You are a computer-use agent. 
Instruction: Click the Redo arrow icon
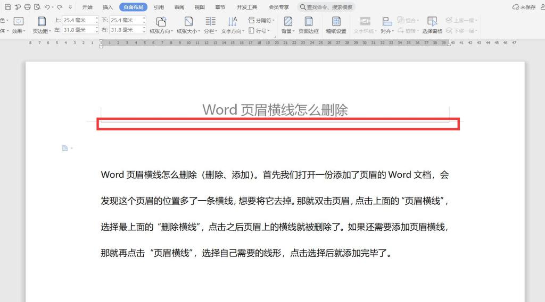coord(60,7)
